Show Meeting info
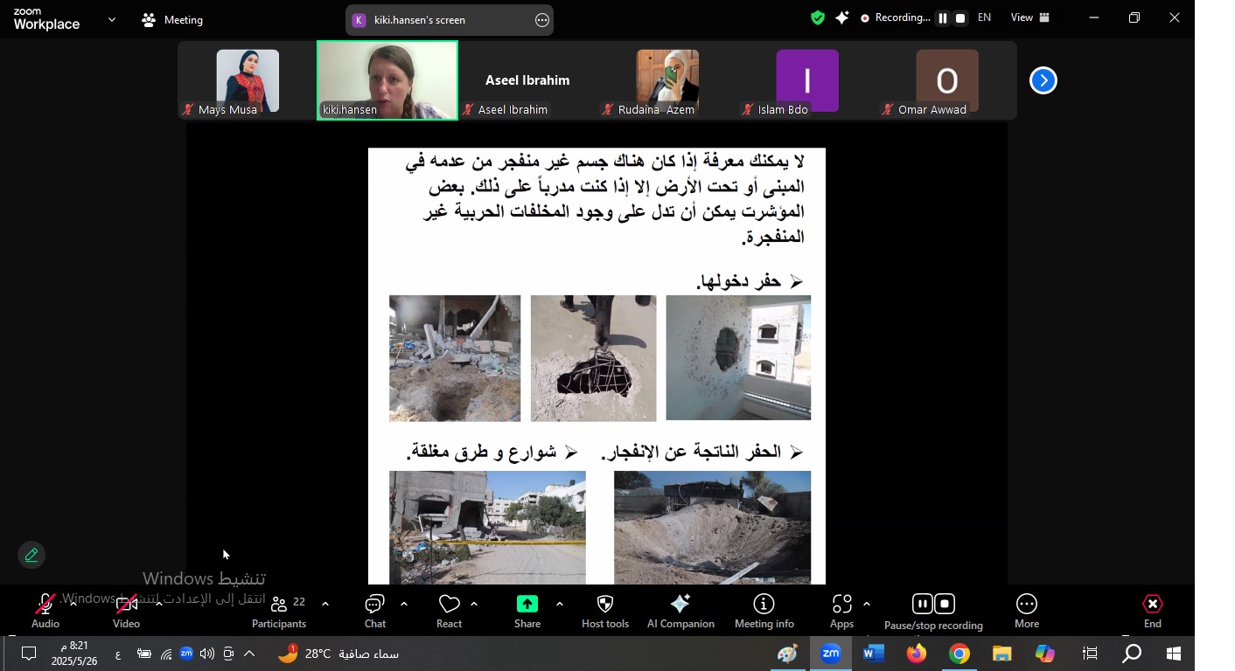The image size is (1235, 671). coord(764,612)
